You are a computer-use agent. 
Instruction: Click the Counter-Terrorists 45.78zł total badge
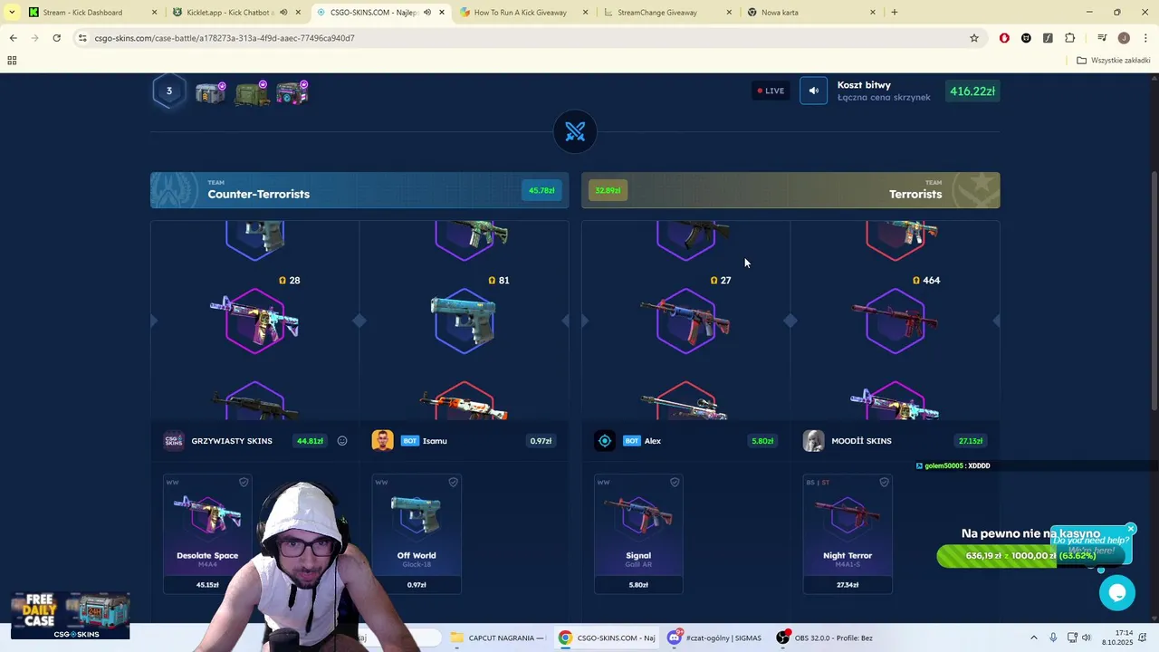pyautogui.click(x=541, y=190)
